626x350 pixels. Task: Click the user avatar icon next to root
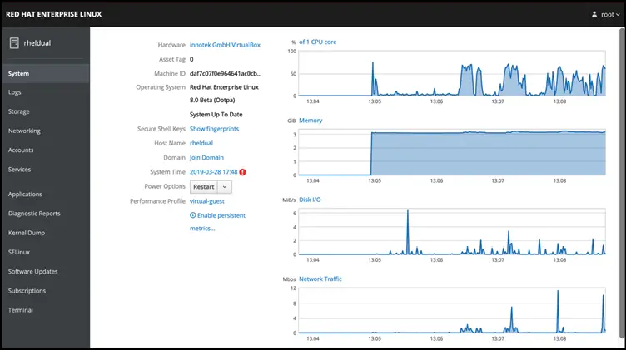[594, 14]
